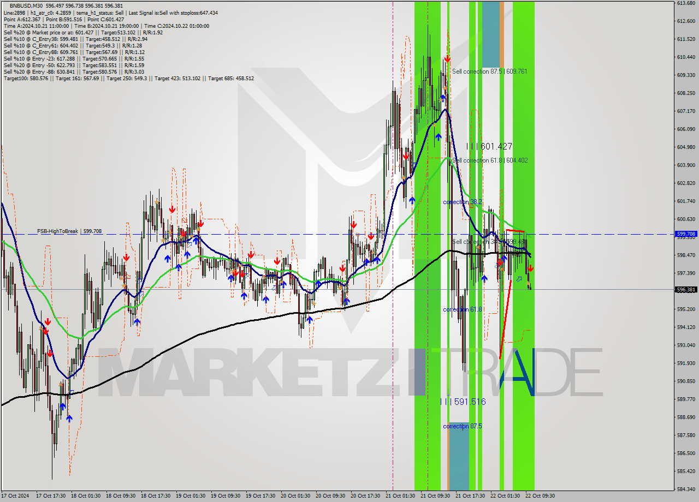Click the '20 Oct 09:30' time axis label

(330, 496)
